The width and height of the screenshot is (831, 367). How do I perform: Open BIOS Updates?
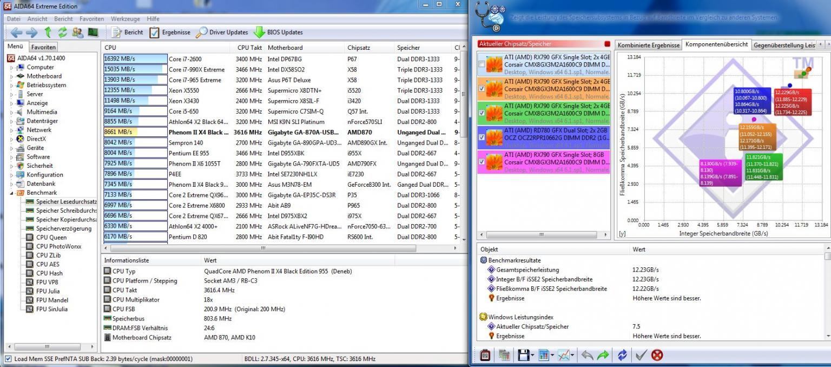coord(278,32)
